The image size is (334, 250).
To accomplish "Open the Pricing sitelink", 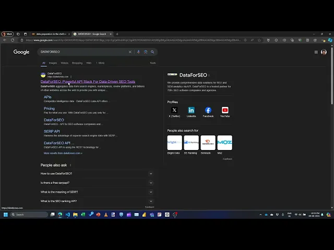I will click(49, 108).
